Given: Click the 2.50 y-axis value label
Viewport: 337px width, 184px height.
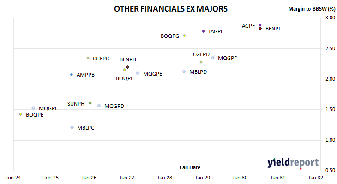Looking at the screenshot, I should (331, 48).
